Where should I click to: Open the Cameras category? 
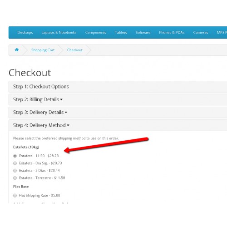click(x=201, y=33)
